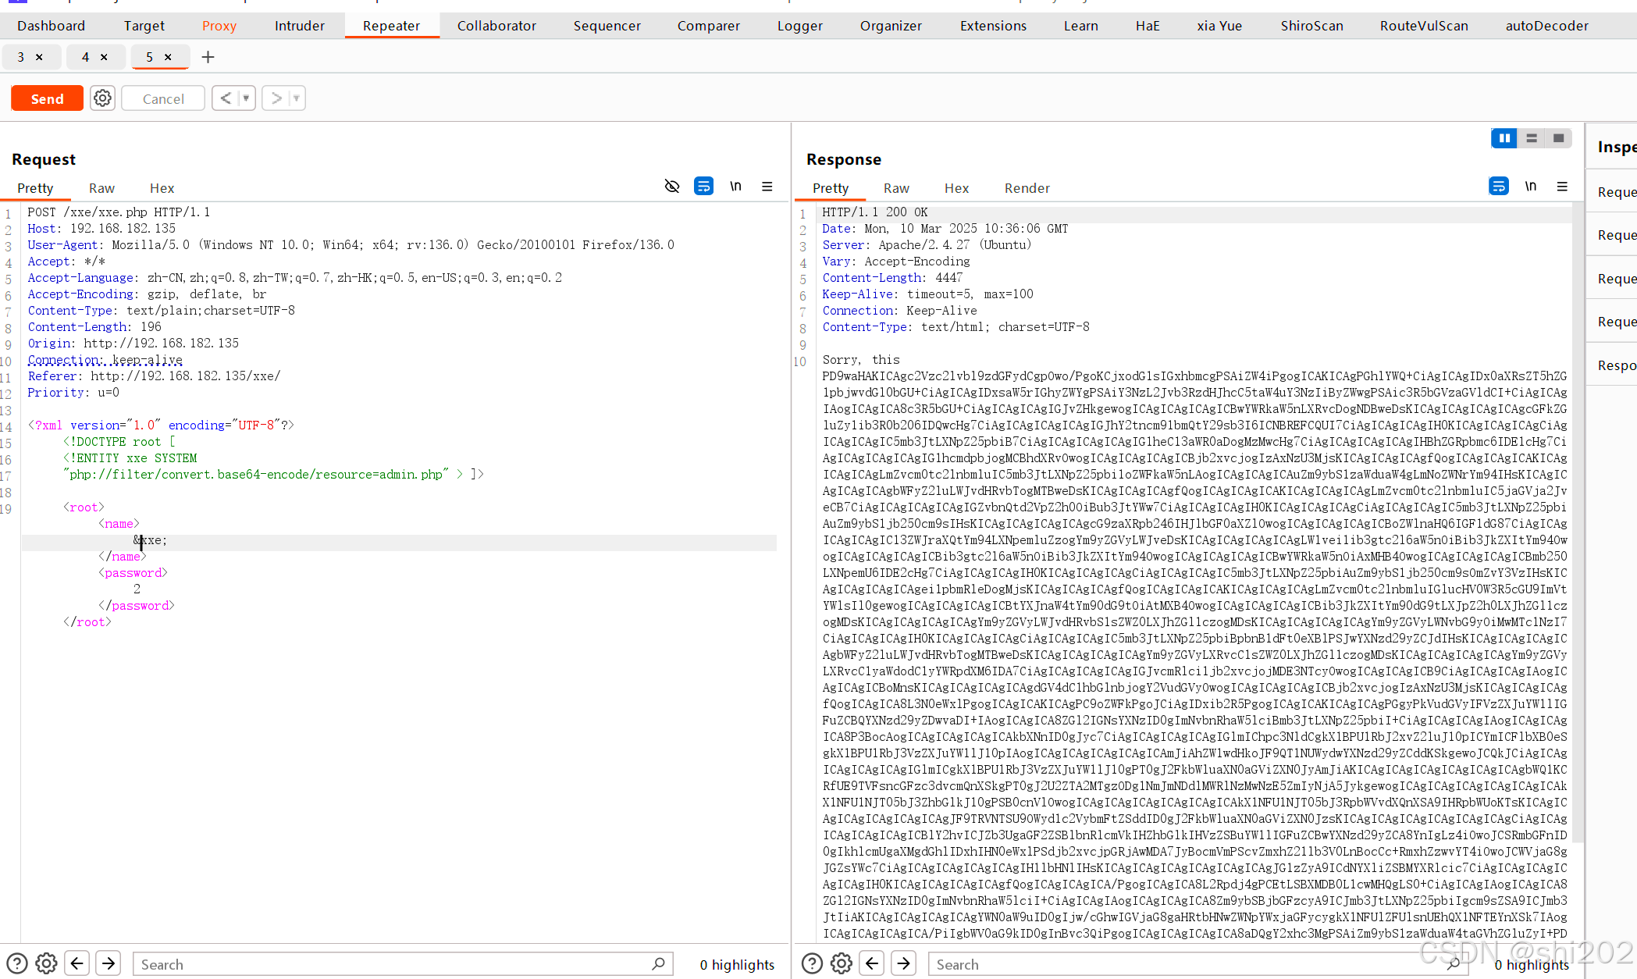The height and width of the screenshot is (979, 1637).
Task: Select top-bottom split layout icon
Action: [x=1531, y=138]
